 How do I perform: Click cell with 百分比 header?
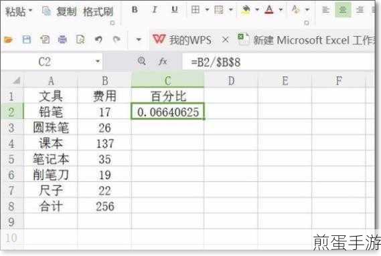pyautogui.click(x=167, y=96)
